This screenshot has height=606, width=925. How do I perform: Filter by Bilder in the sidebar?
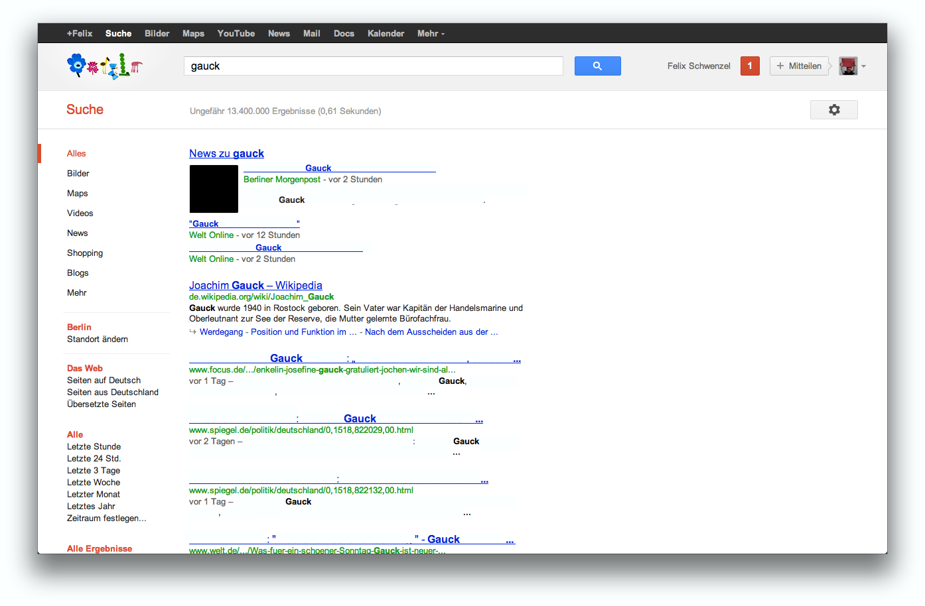click(x=78, y=173)
